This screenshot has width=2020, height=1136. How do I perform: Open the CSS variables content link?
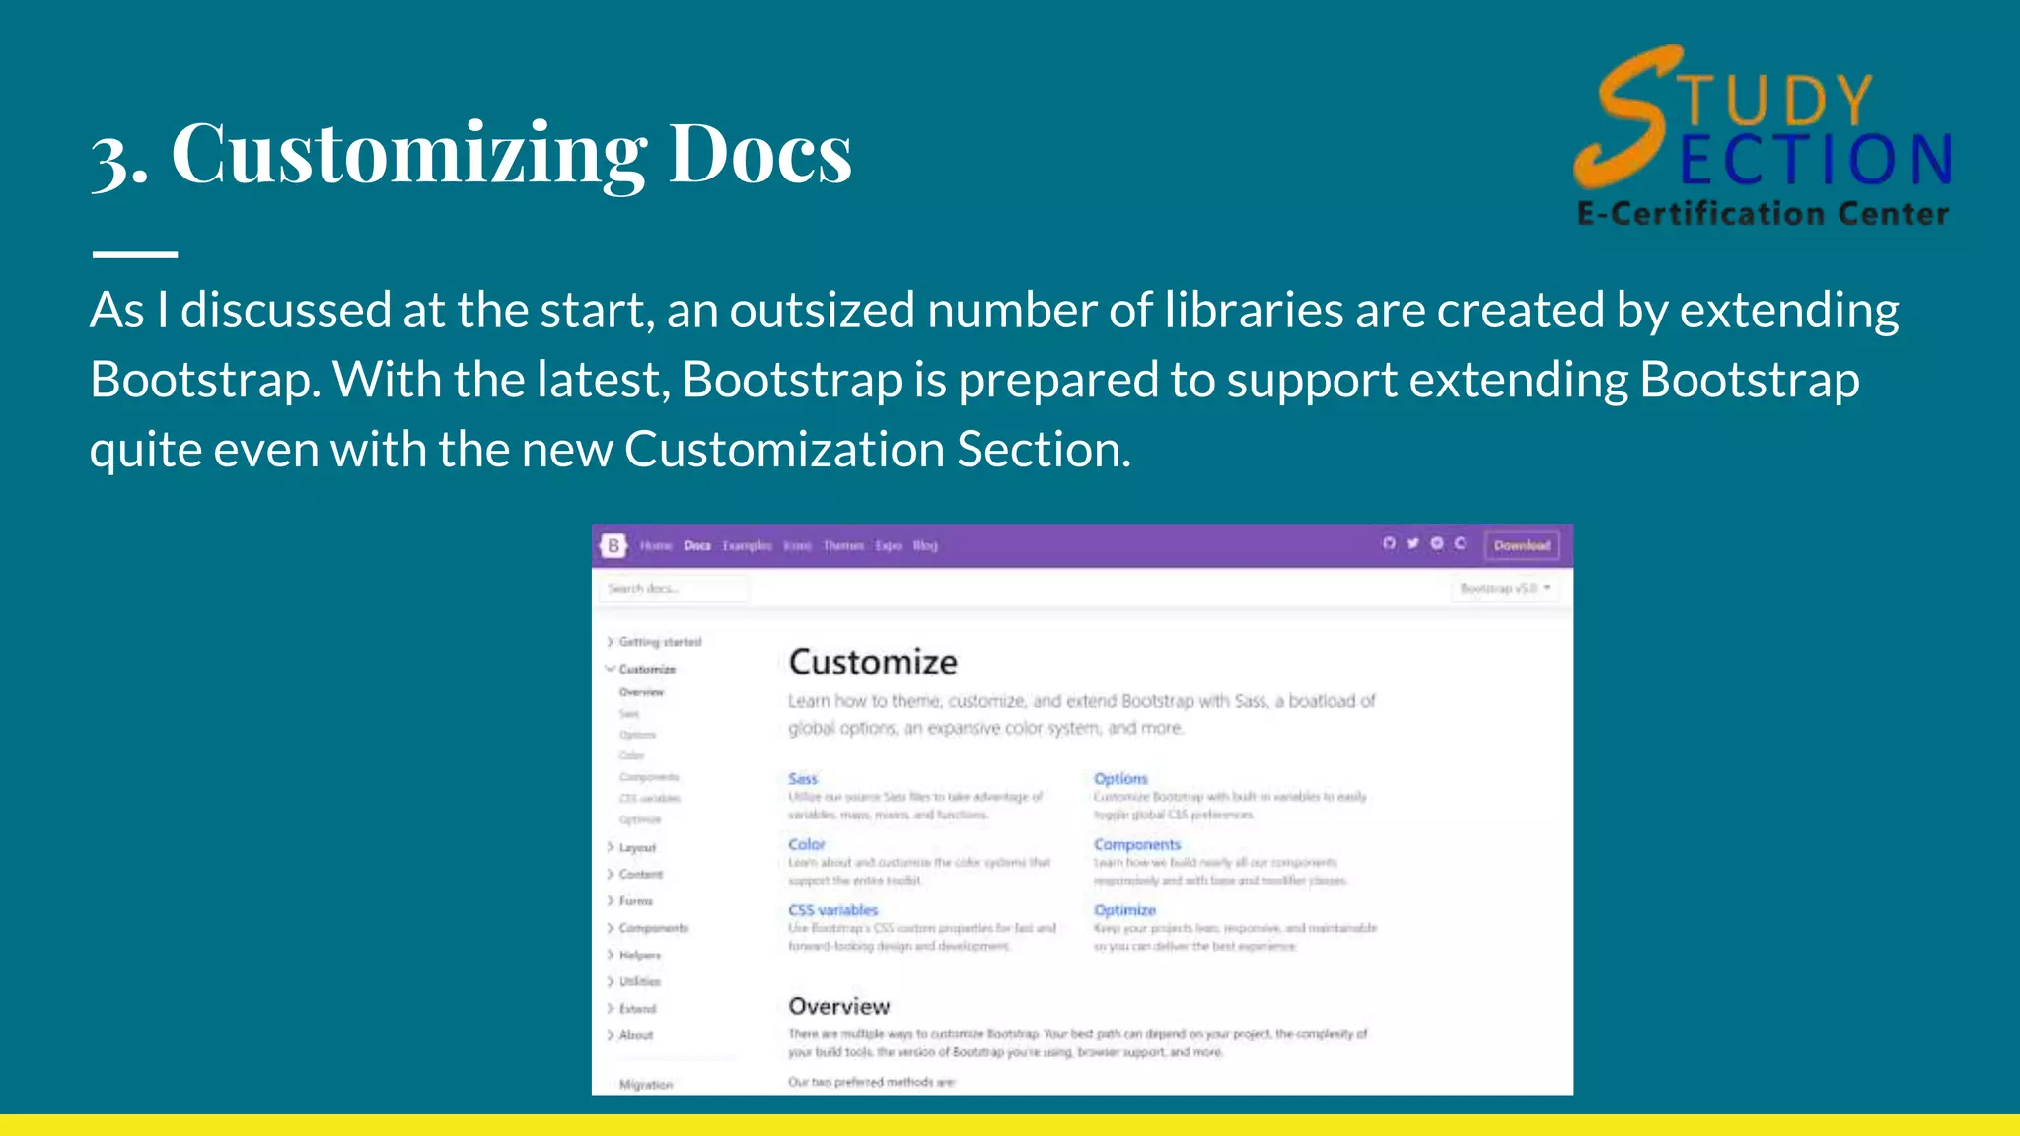pos(832,910)
